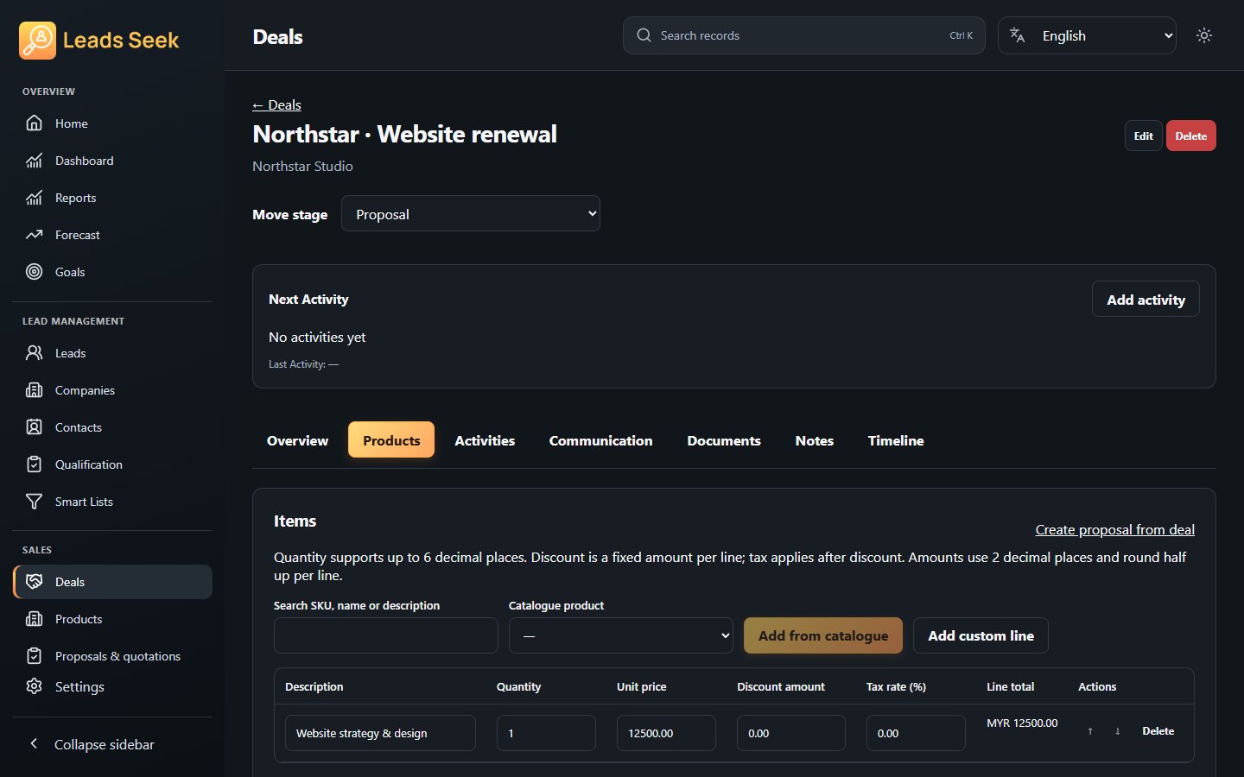The height and width of the screenshot is (777, 1244).
Task: Open Smart Lists via its funnel icon
Action: (34, 502)
